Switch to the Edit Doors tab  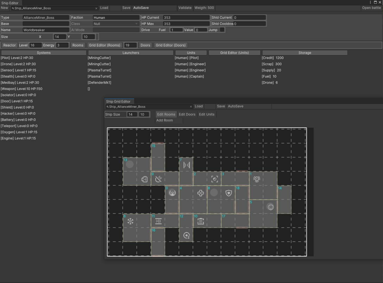tap(187, 114)
